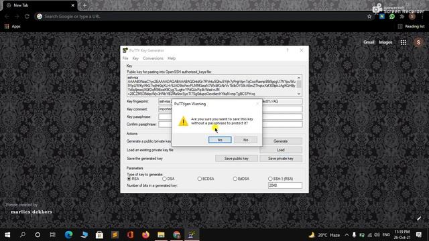Open the notification center

point(419,235)
